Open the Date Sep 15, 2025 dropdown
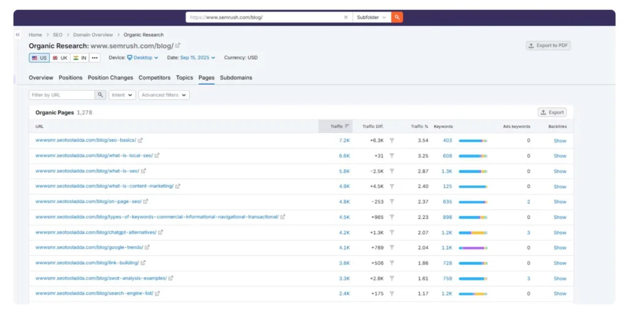This screenshot has height=314, width=629. click(198, 58)
